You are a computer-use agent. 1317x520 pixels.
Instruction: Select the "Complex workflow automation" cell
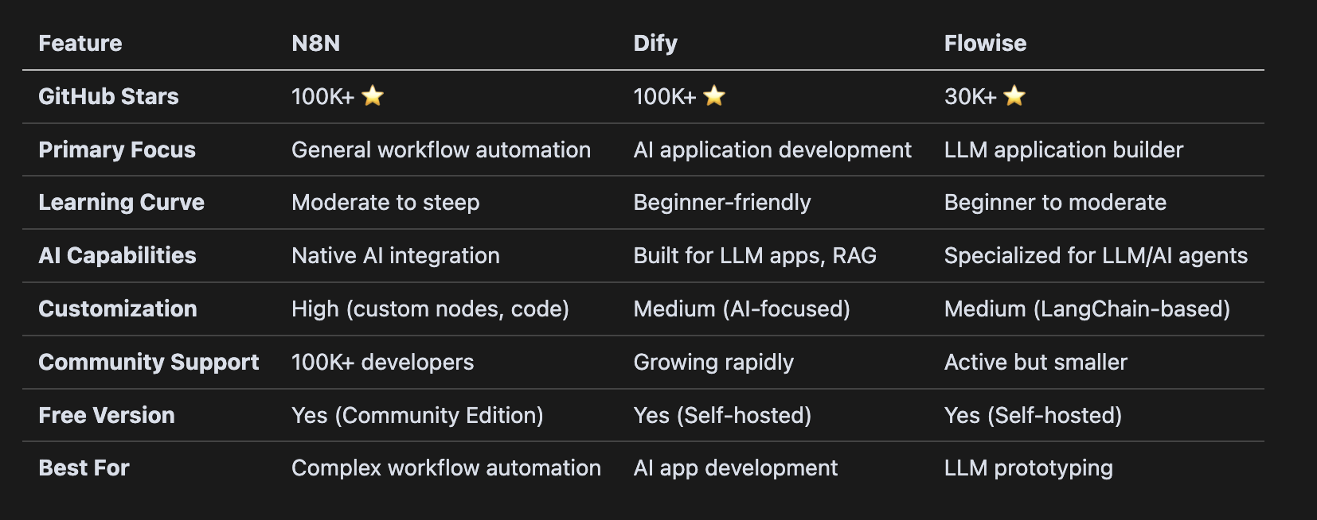pos(446,468)
